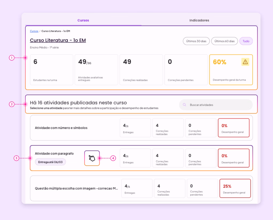Image resolution: width=273 pixels, height=220 pixels.
Task: Follow the Cursos breadcrumb link
Action: point(34,31)
